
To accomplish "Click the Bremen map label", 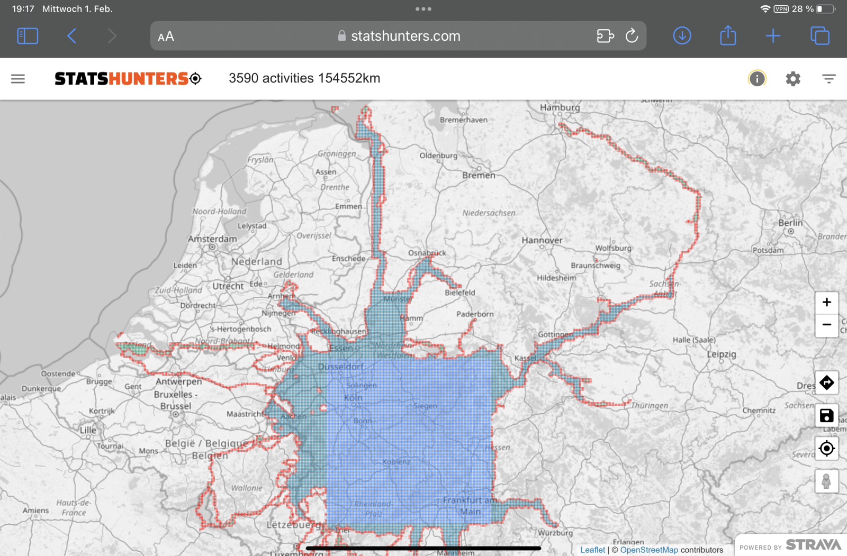I will 479,175.
